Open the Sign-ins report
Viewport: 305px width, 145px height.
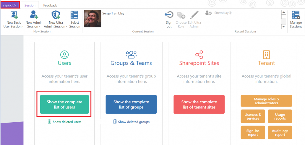click(253, 133)
